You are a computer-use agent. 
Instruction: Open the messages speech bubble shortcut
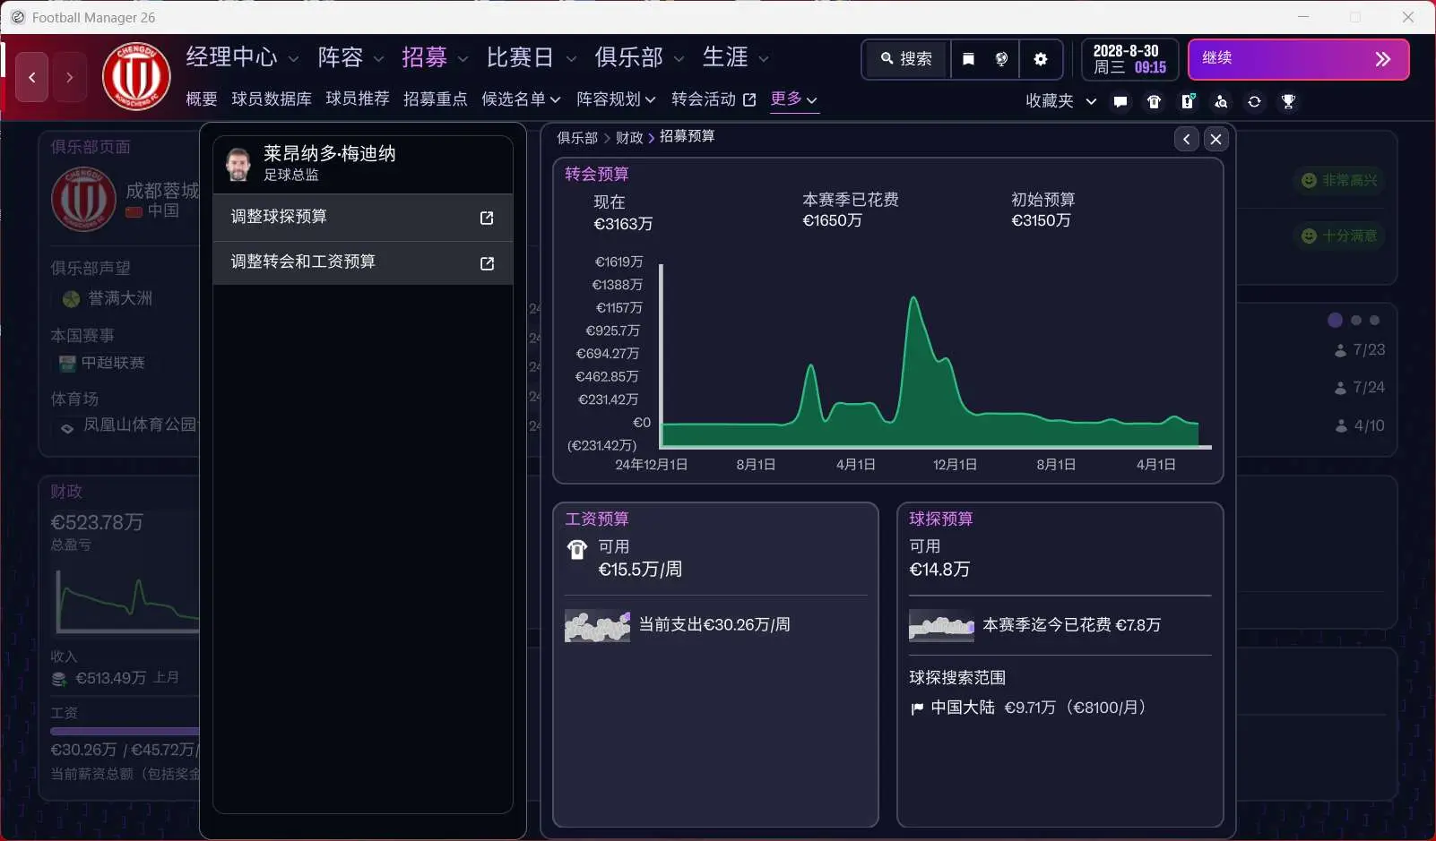1120,101
